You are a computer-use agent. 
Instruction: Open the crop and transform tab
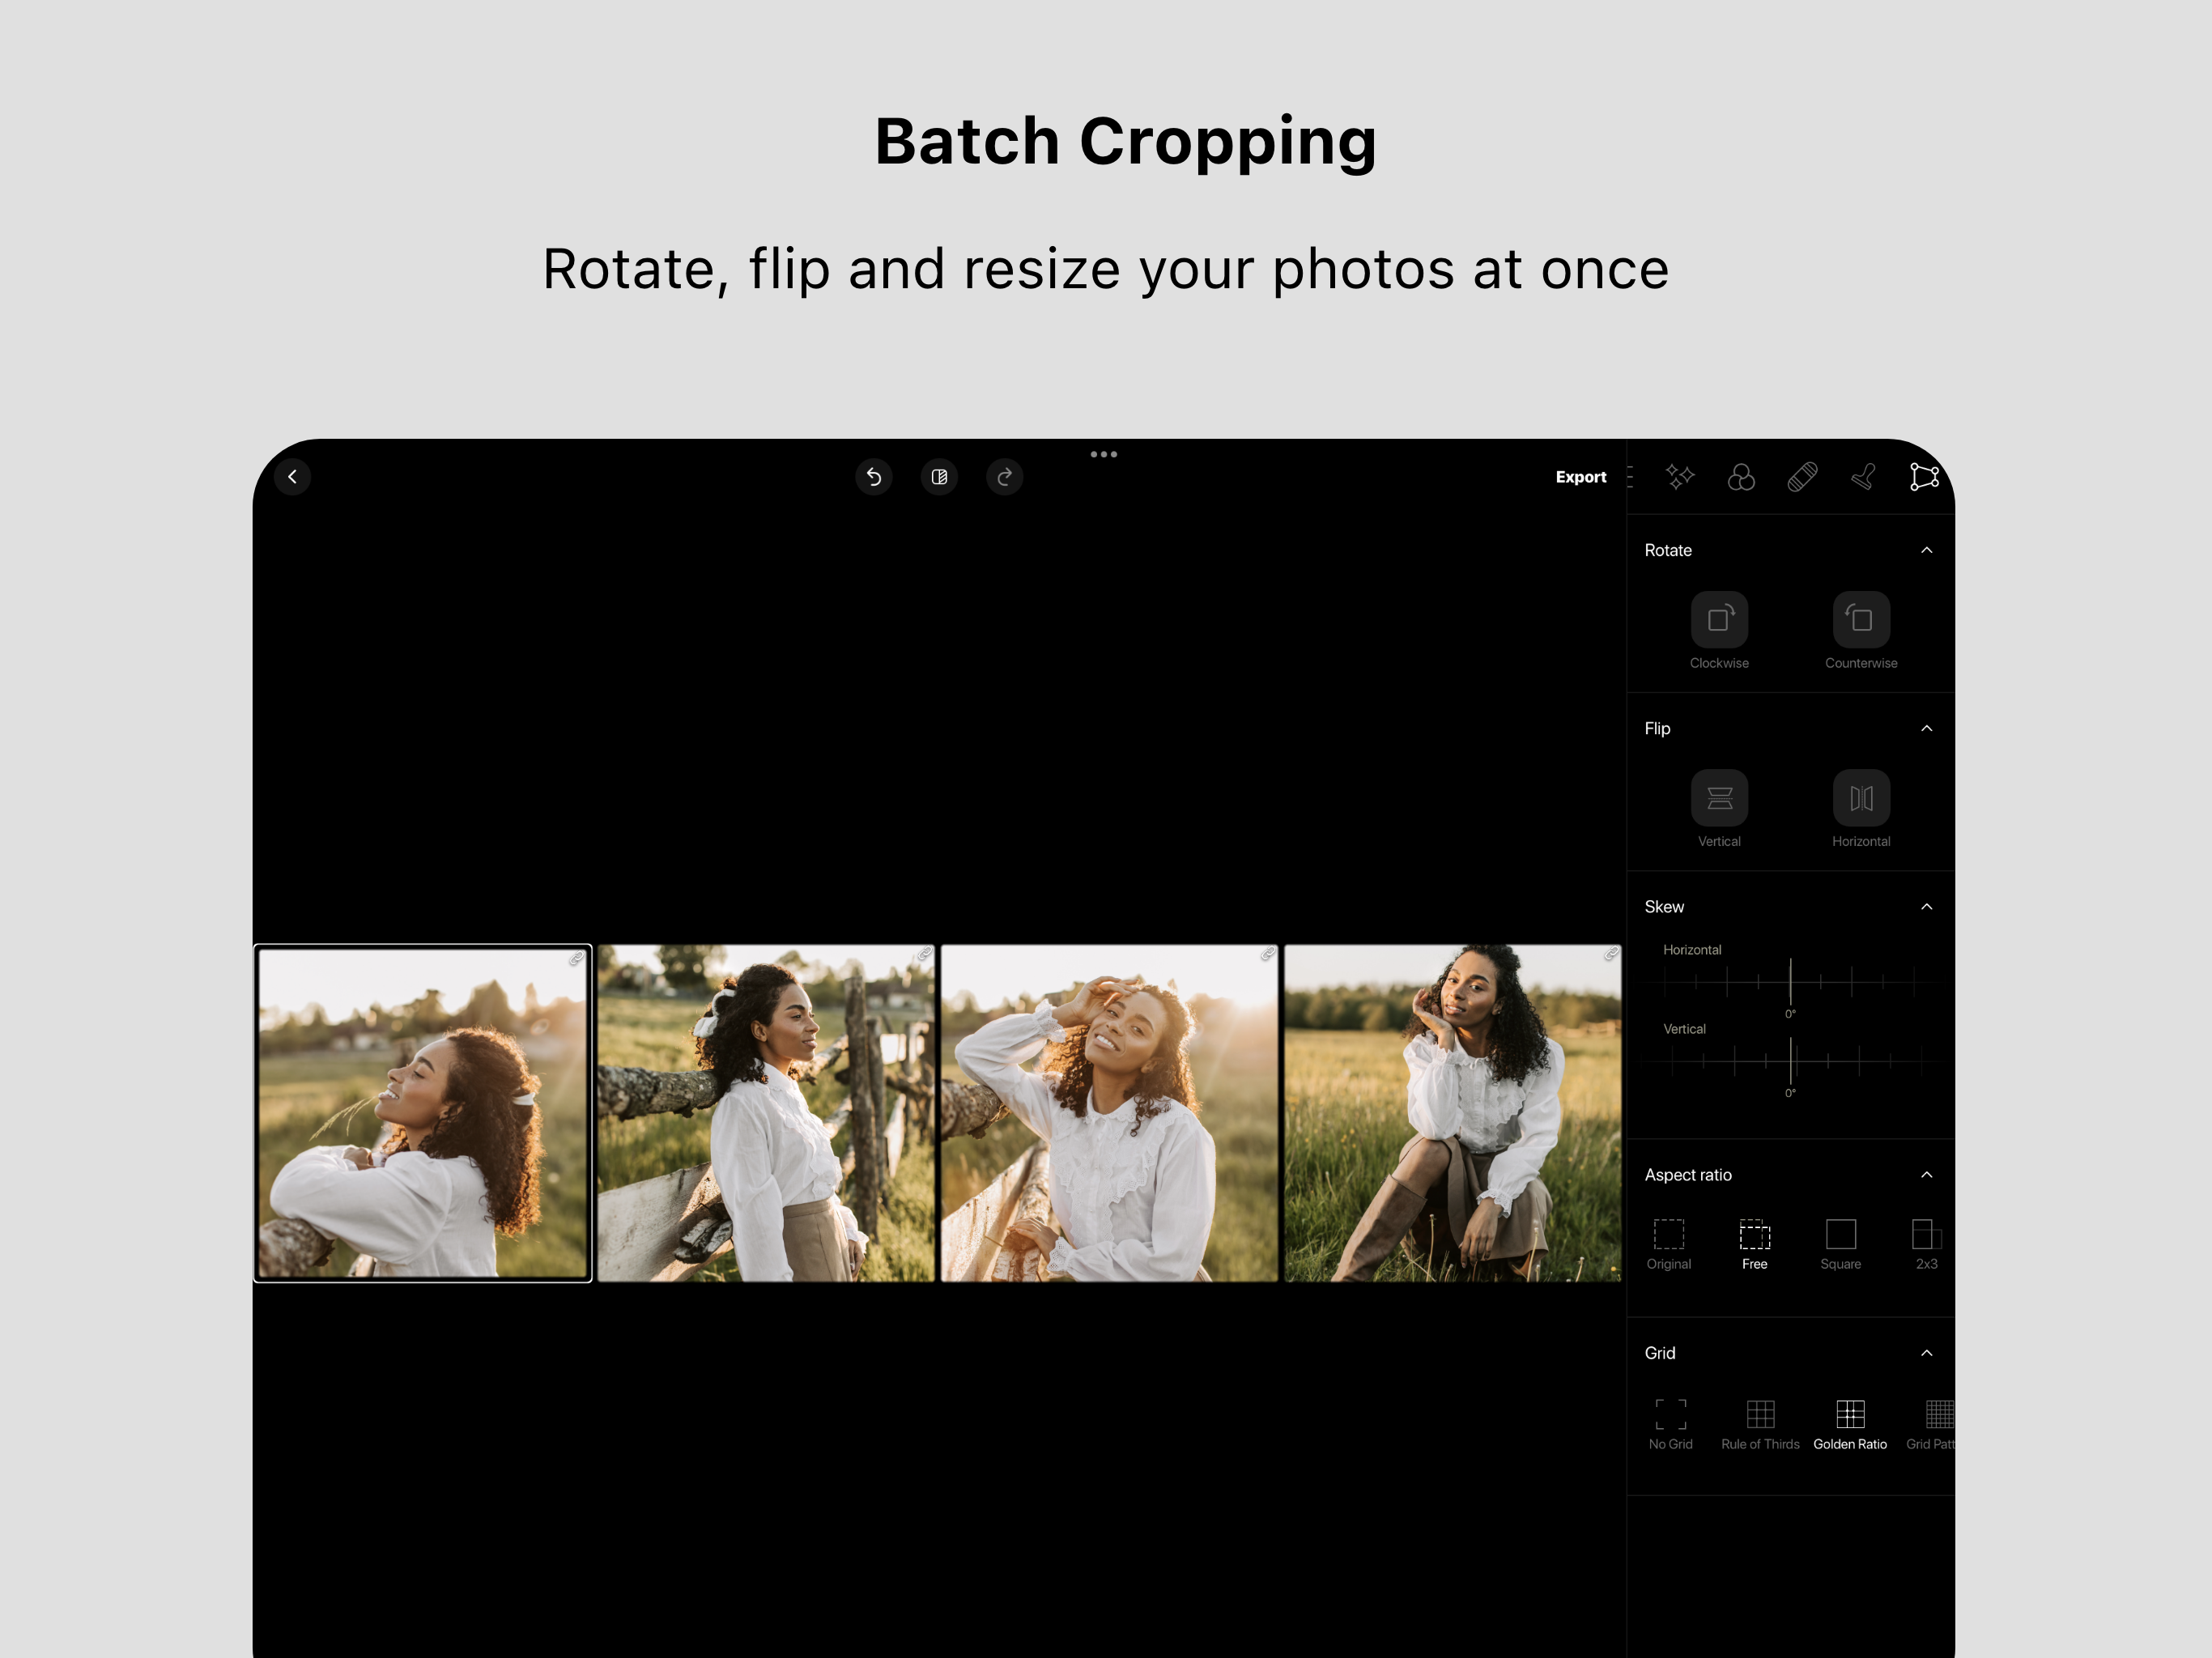tap(1923, 477)
